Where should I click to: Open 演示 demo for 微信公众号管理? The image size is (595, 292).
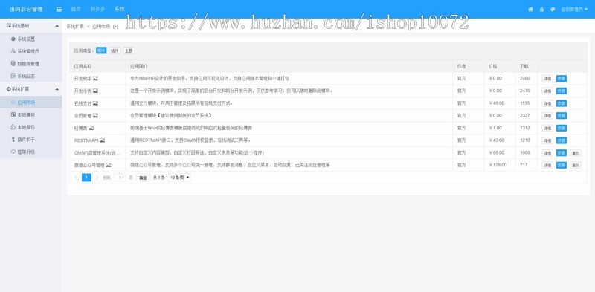pos(575,166)
